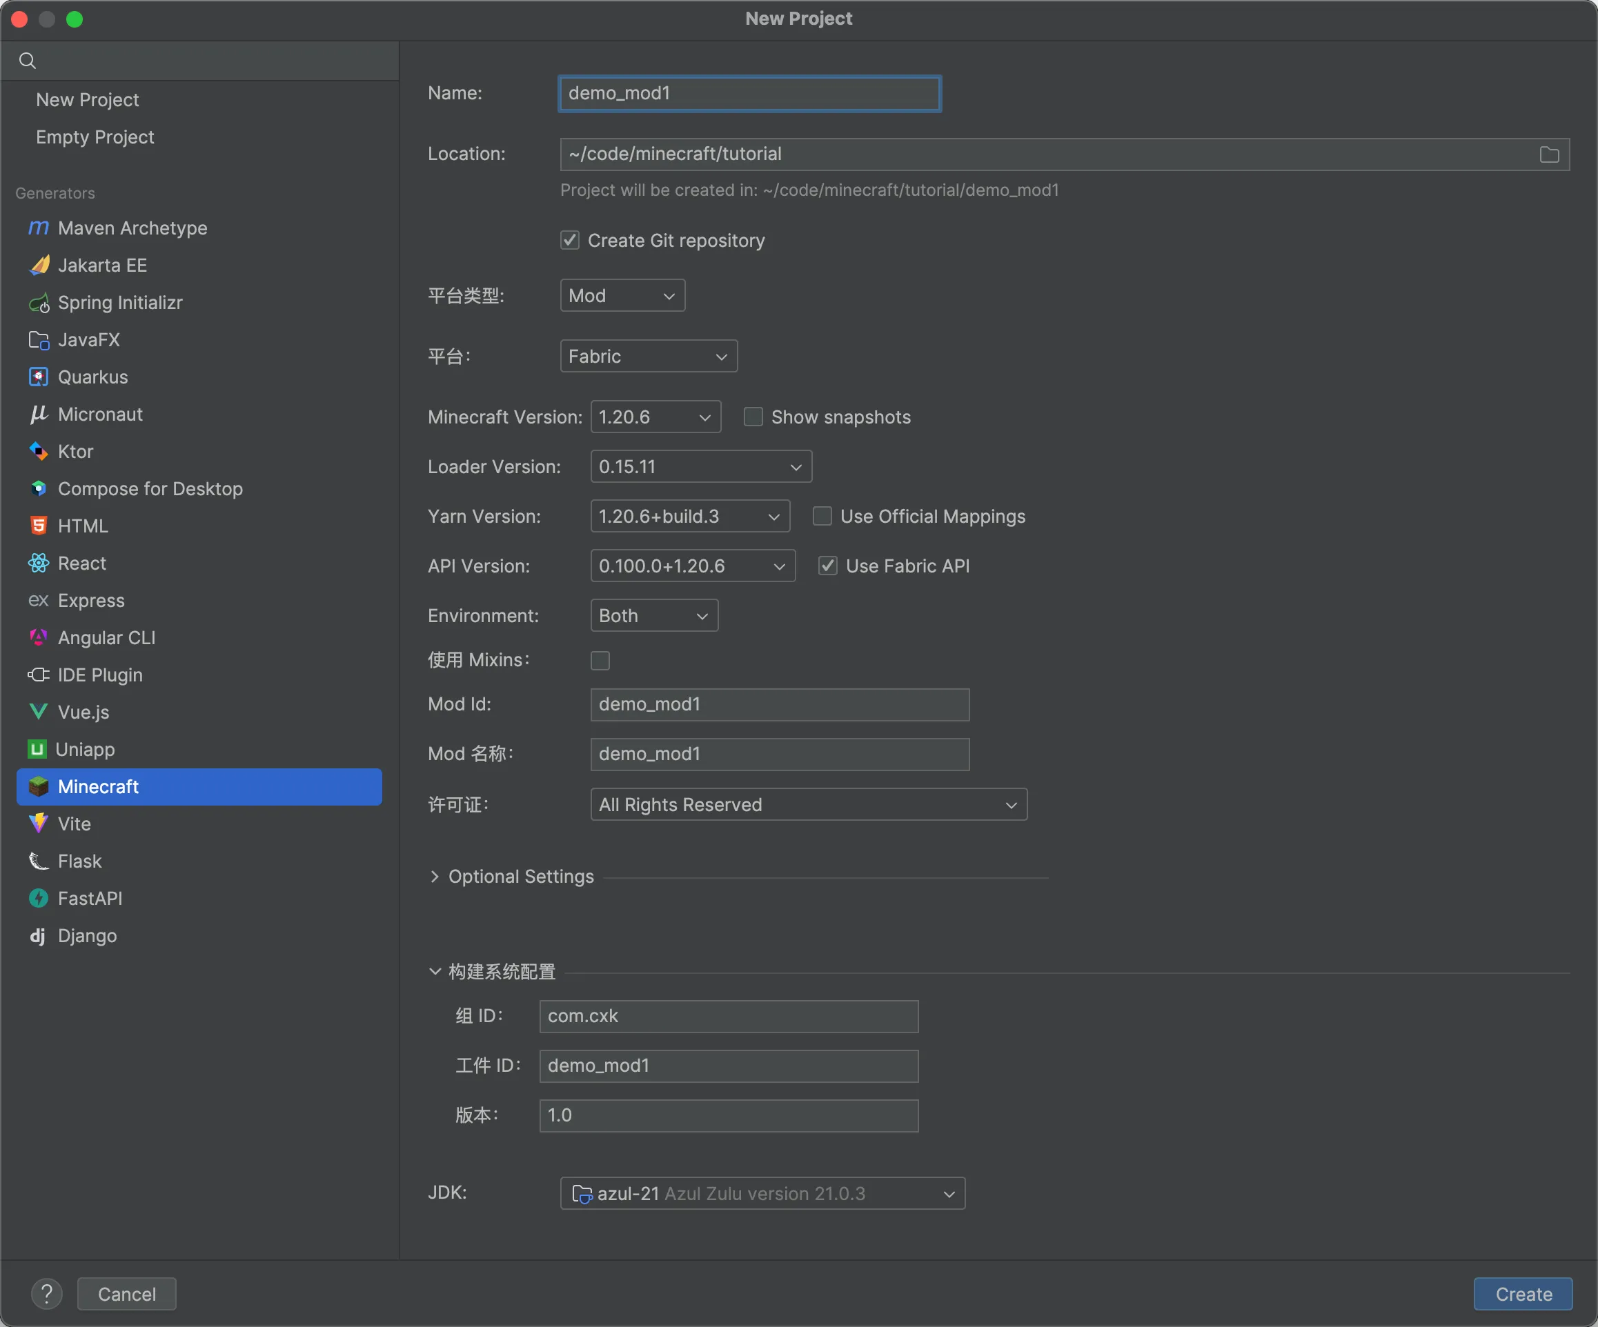Browse for location with folder icon
Image resolution: width=1598 pixels, height=1327 pixels.
click(1549, 154)
